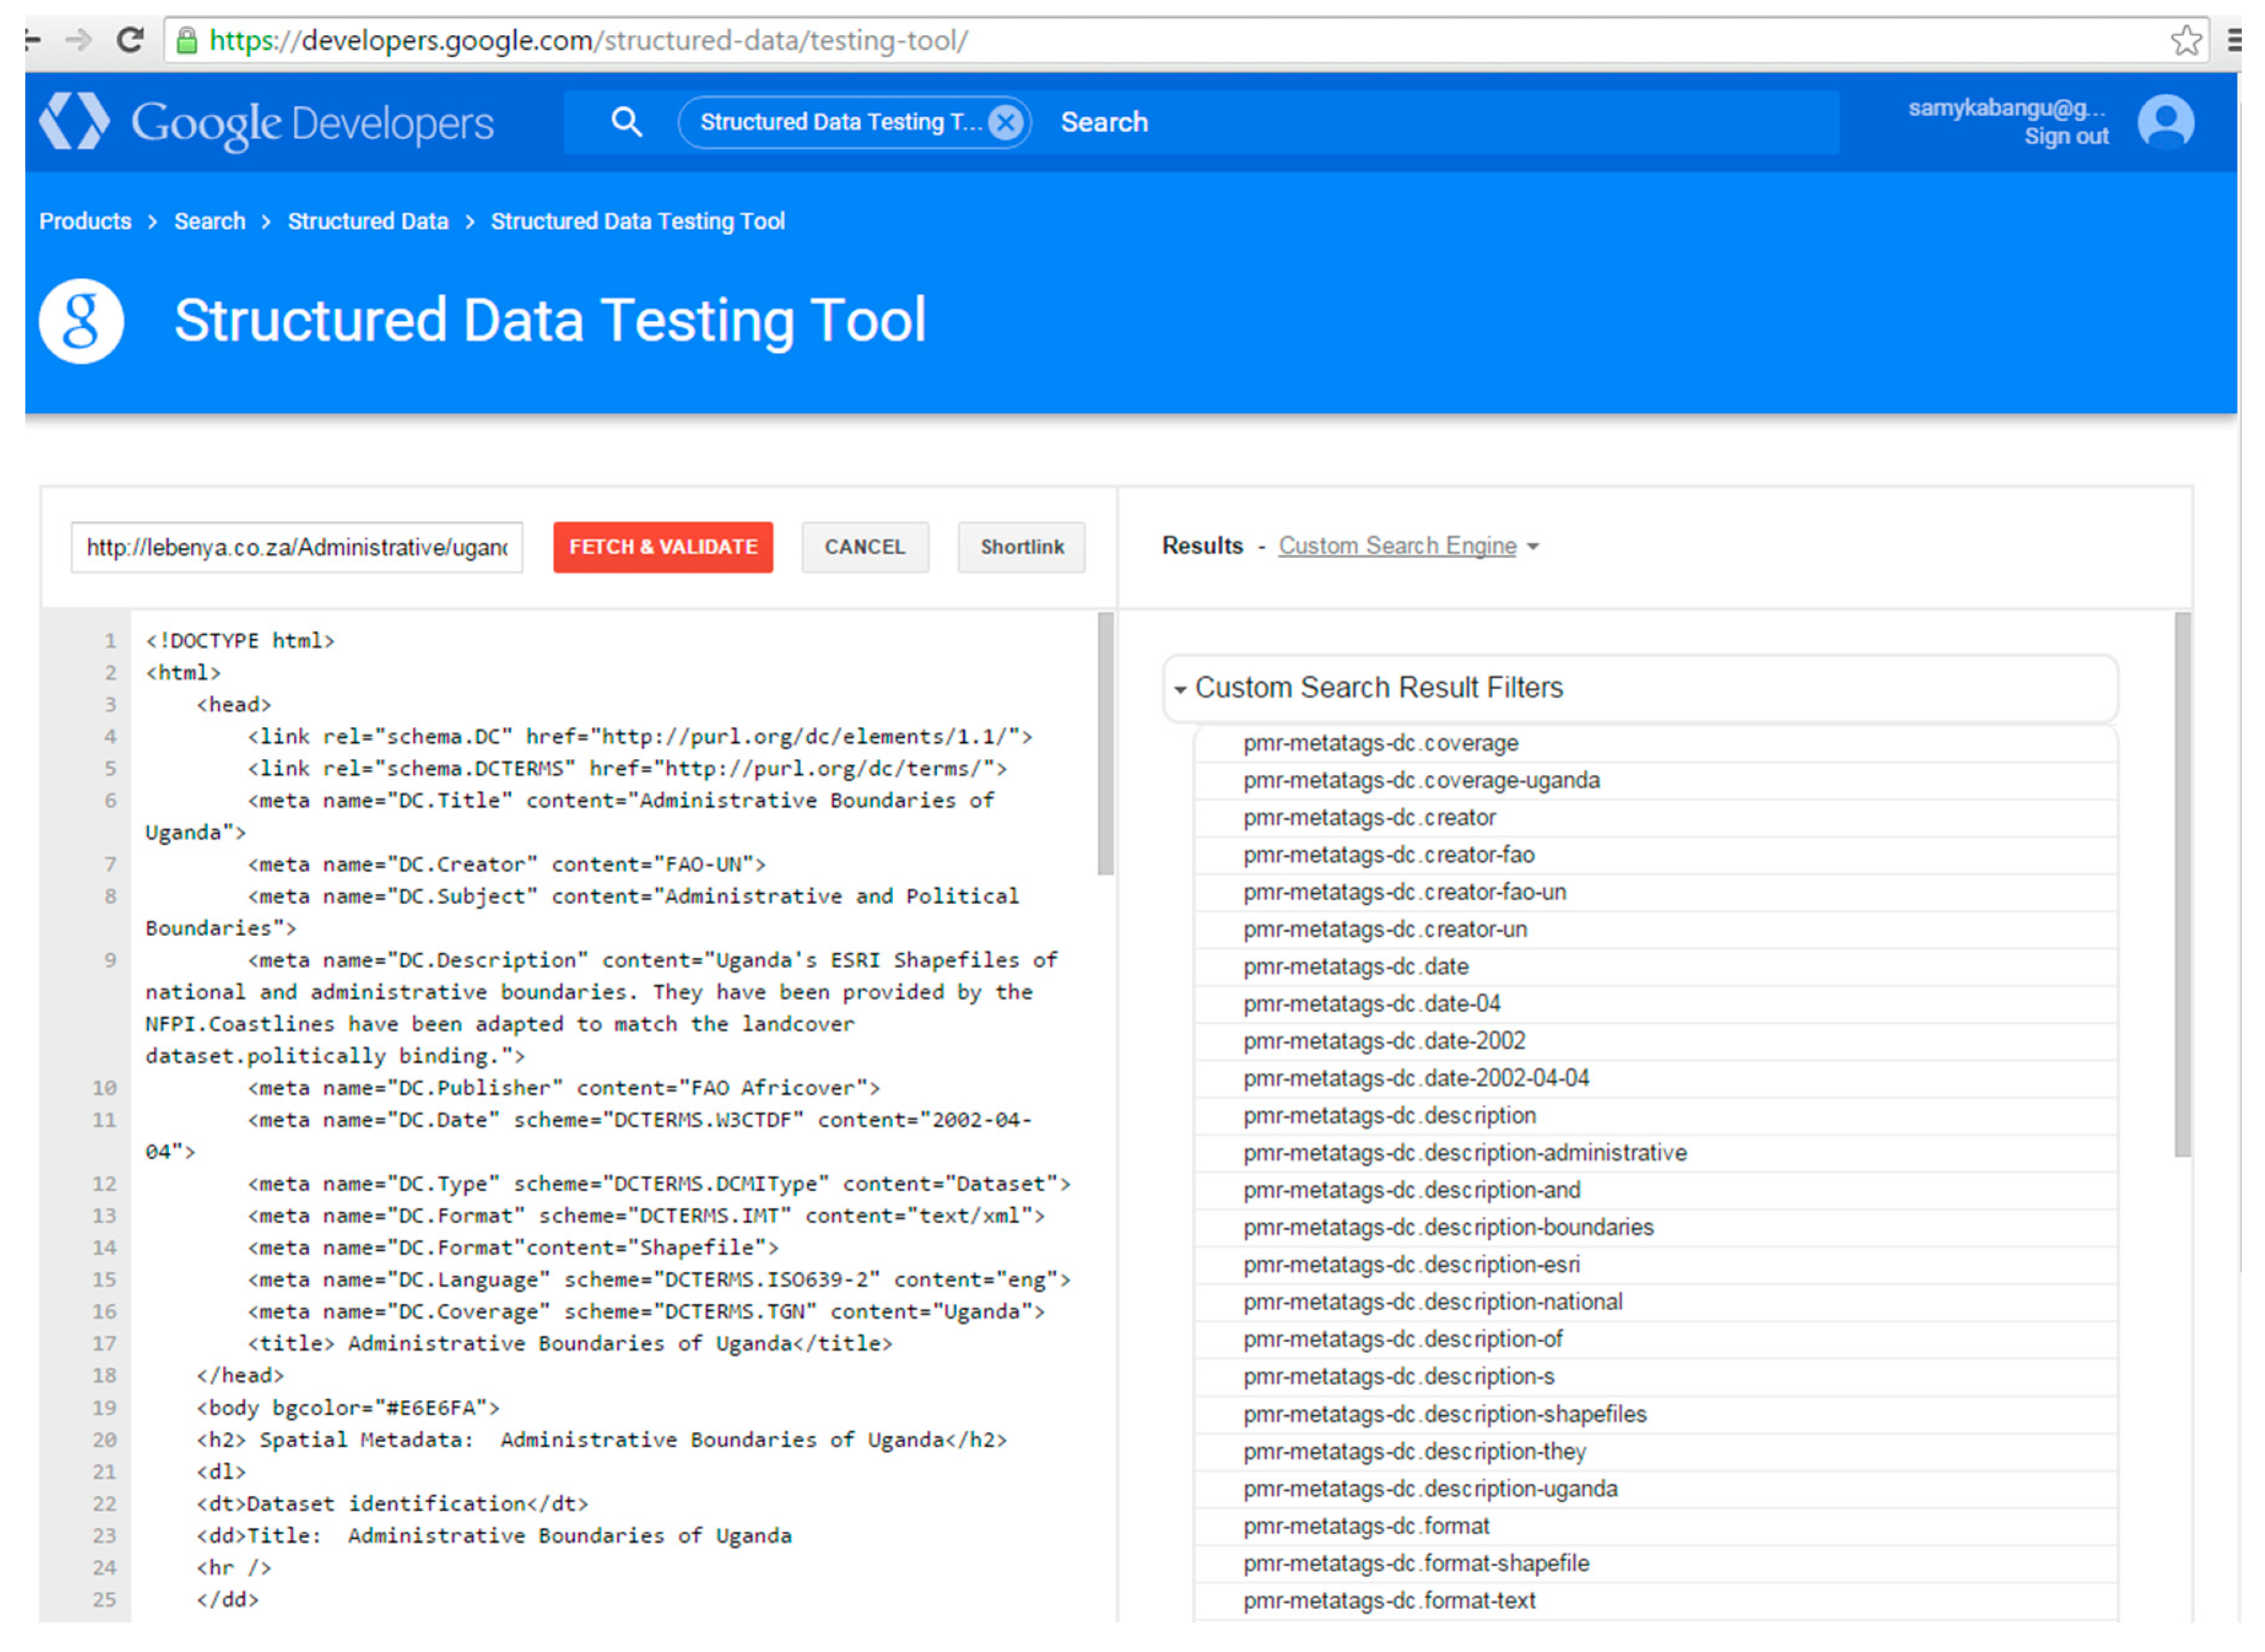Image resolution: width=2265 pixels, height=1652 pixels.
Task: Select pmr-metatags-dc.description row
Action: 1655,1116
